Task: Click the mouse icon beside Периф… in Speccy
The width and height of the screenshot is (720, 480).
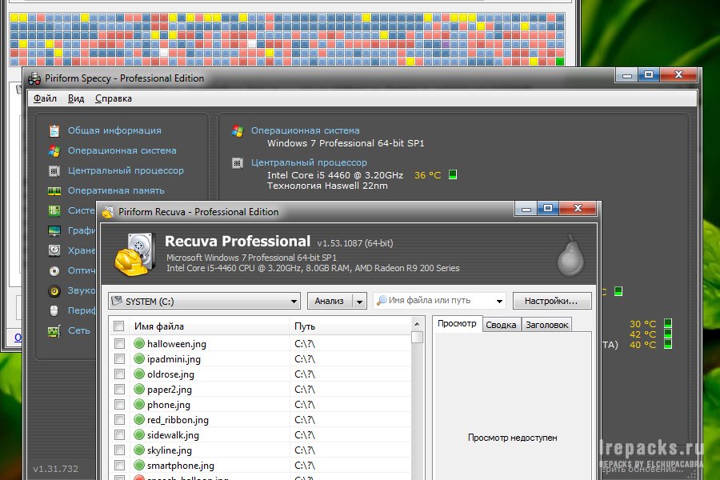Action: click(54, 311)
